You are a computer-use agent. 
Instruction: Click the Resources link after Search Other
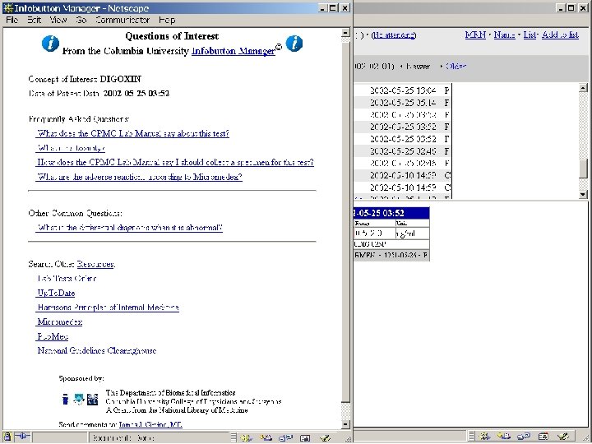pyautogui.click(x=95, y=264)
